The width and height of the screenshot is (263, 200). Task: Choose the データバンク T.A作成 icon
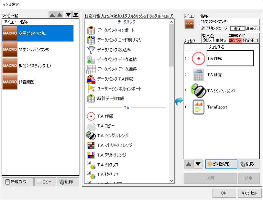[x=91, y=79]
